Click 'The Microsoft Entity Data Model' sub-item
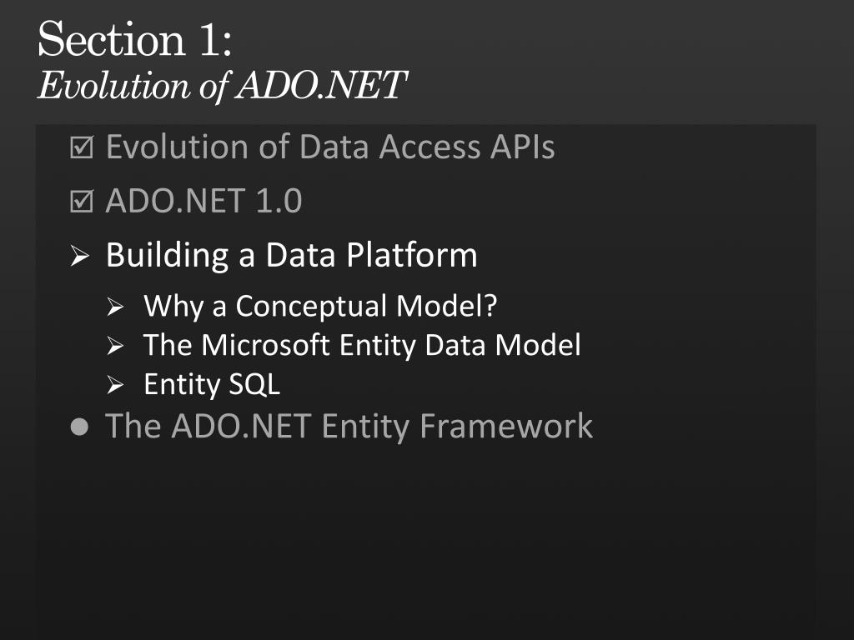 (x=362, y=345)
